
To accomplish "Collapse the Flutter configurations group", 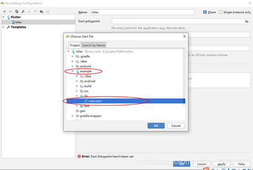I will 3,17.
